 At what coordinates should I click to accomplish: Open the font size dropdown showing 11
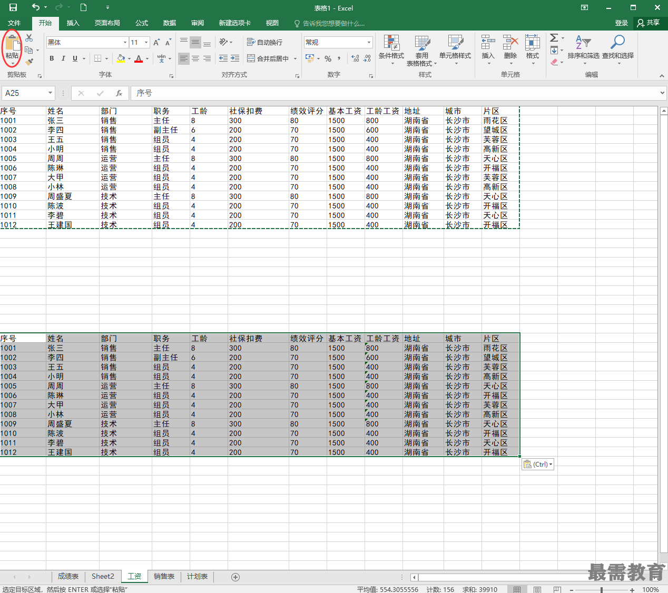(x=146, y=42)
